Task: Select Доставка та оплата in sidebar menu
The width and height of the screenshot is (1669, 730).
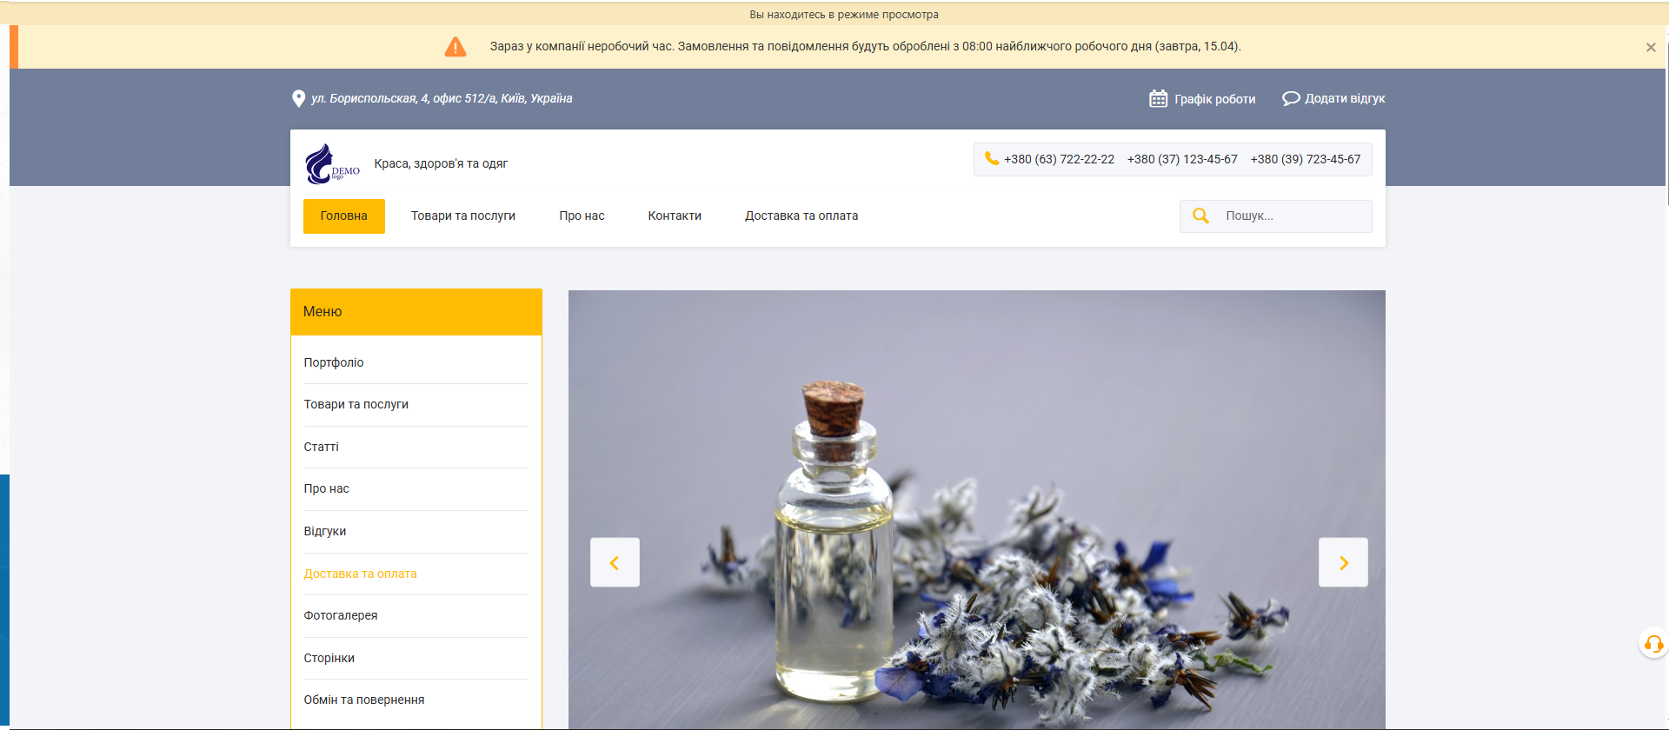Action: 360,574
